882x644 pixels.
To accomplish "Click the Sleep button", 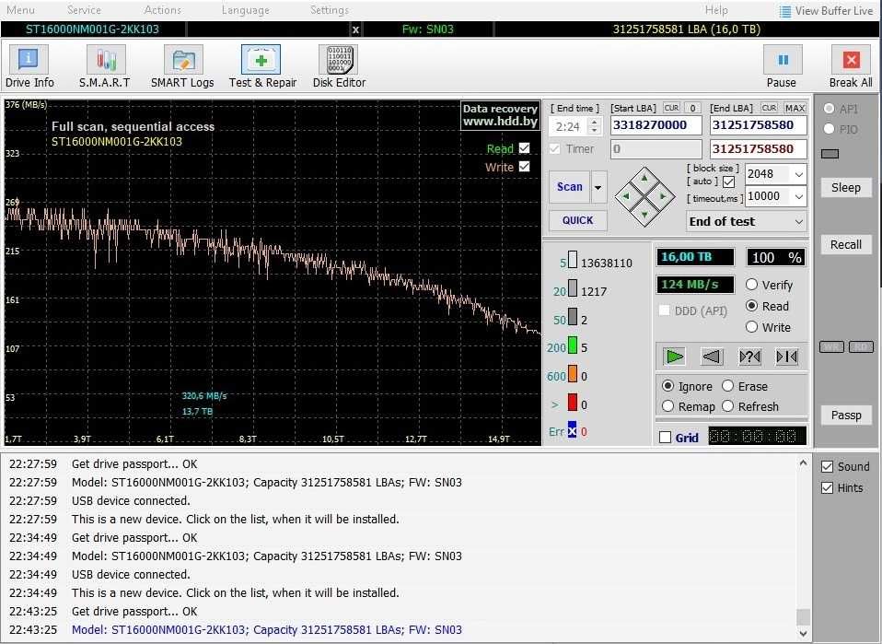I will pyautogui.click(x=846, y=187).
